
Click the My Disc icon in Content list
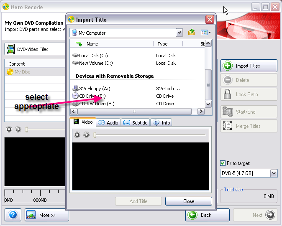tap(10, 72)
